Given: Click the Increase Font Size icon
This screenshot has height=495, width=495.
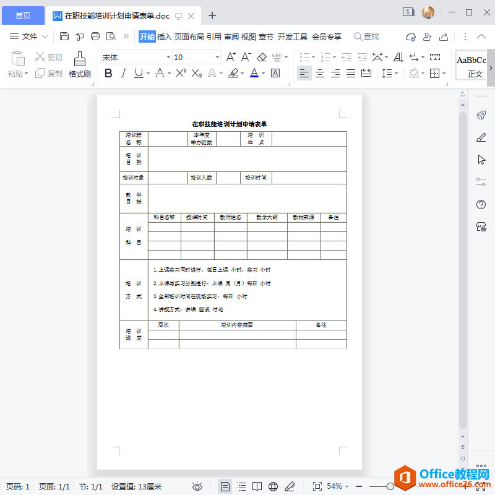Looking at the screenshot, I should 231,56.
